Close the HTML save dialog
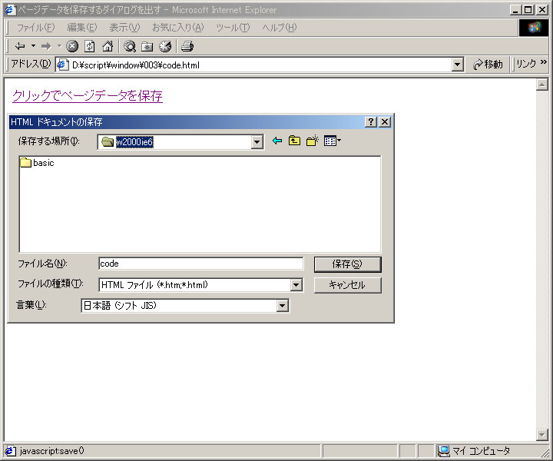The width and height of the screenshot is (553, 461). point(385,122)
